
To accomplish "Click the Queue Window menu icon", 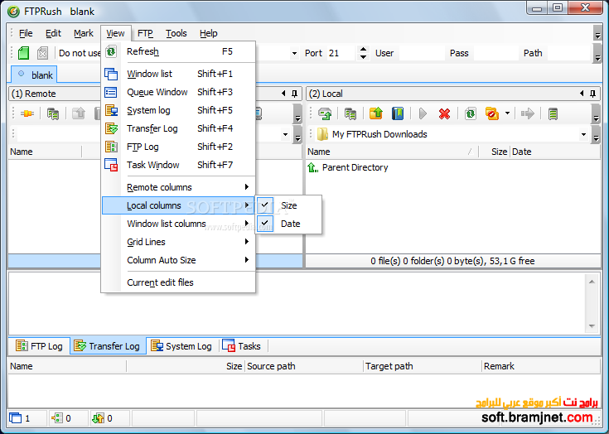I will tap(111, 92).
